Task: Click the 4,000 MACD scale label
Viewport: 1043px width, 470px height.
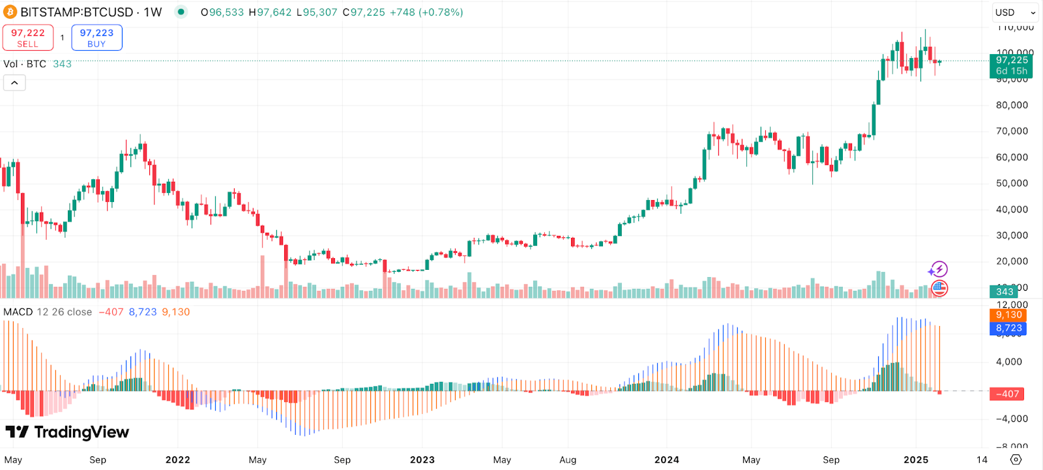Action: (1009, 362)
